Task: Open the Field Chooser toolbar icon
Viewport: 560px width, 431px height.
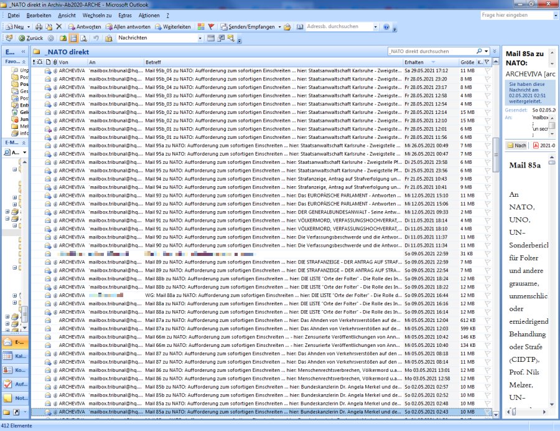Action: tap(221, 38)
